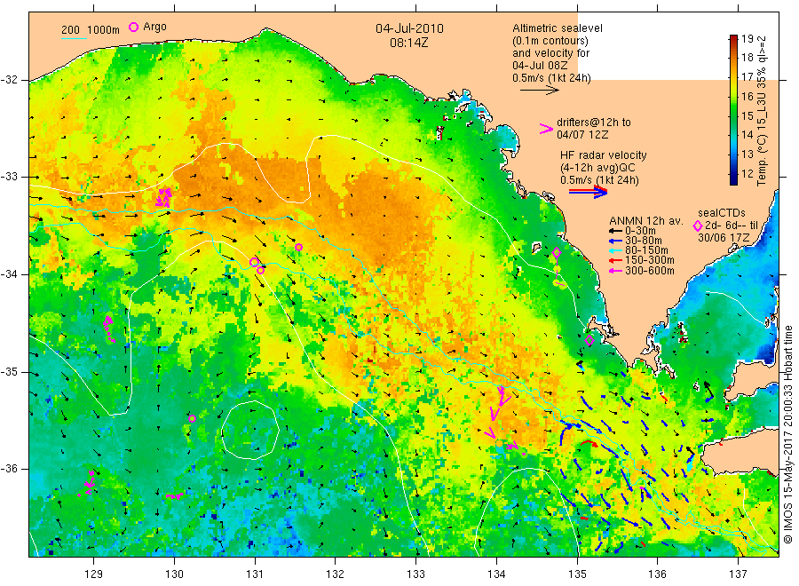Click the Argo float circle near 131.5°E, 33.7°S
Image resolution: width=799 pixels, height=586 pixels.
tap(298, 248)
